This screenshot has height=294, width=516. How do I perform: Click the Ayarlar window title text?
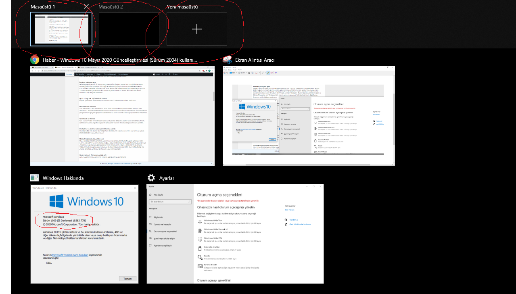coord(167,178)
